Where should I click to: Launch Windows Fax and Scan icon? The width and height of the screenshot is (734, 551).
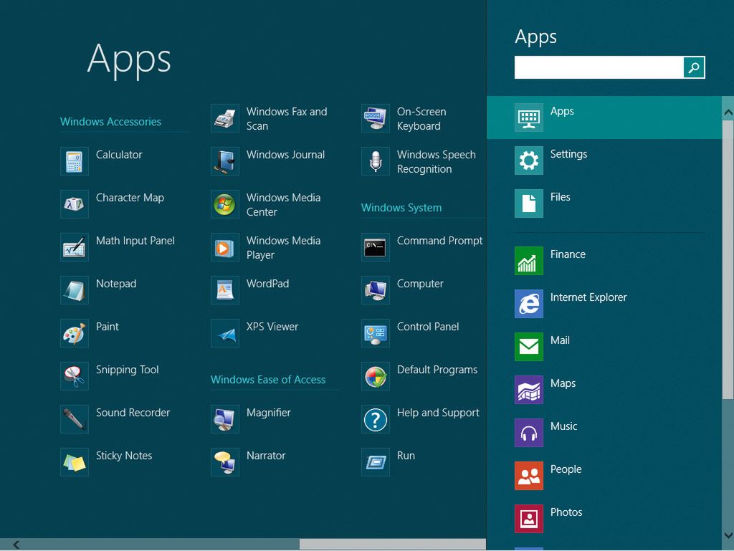pos(225,118)
